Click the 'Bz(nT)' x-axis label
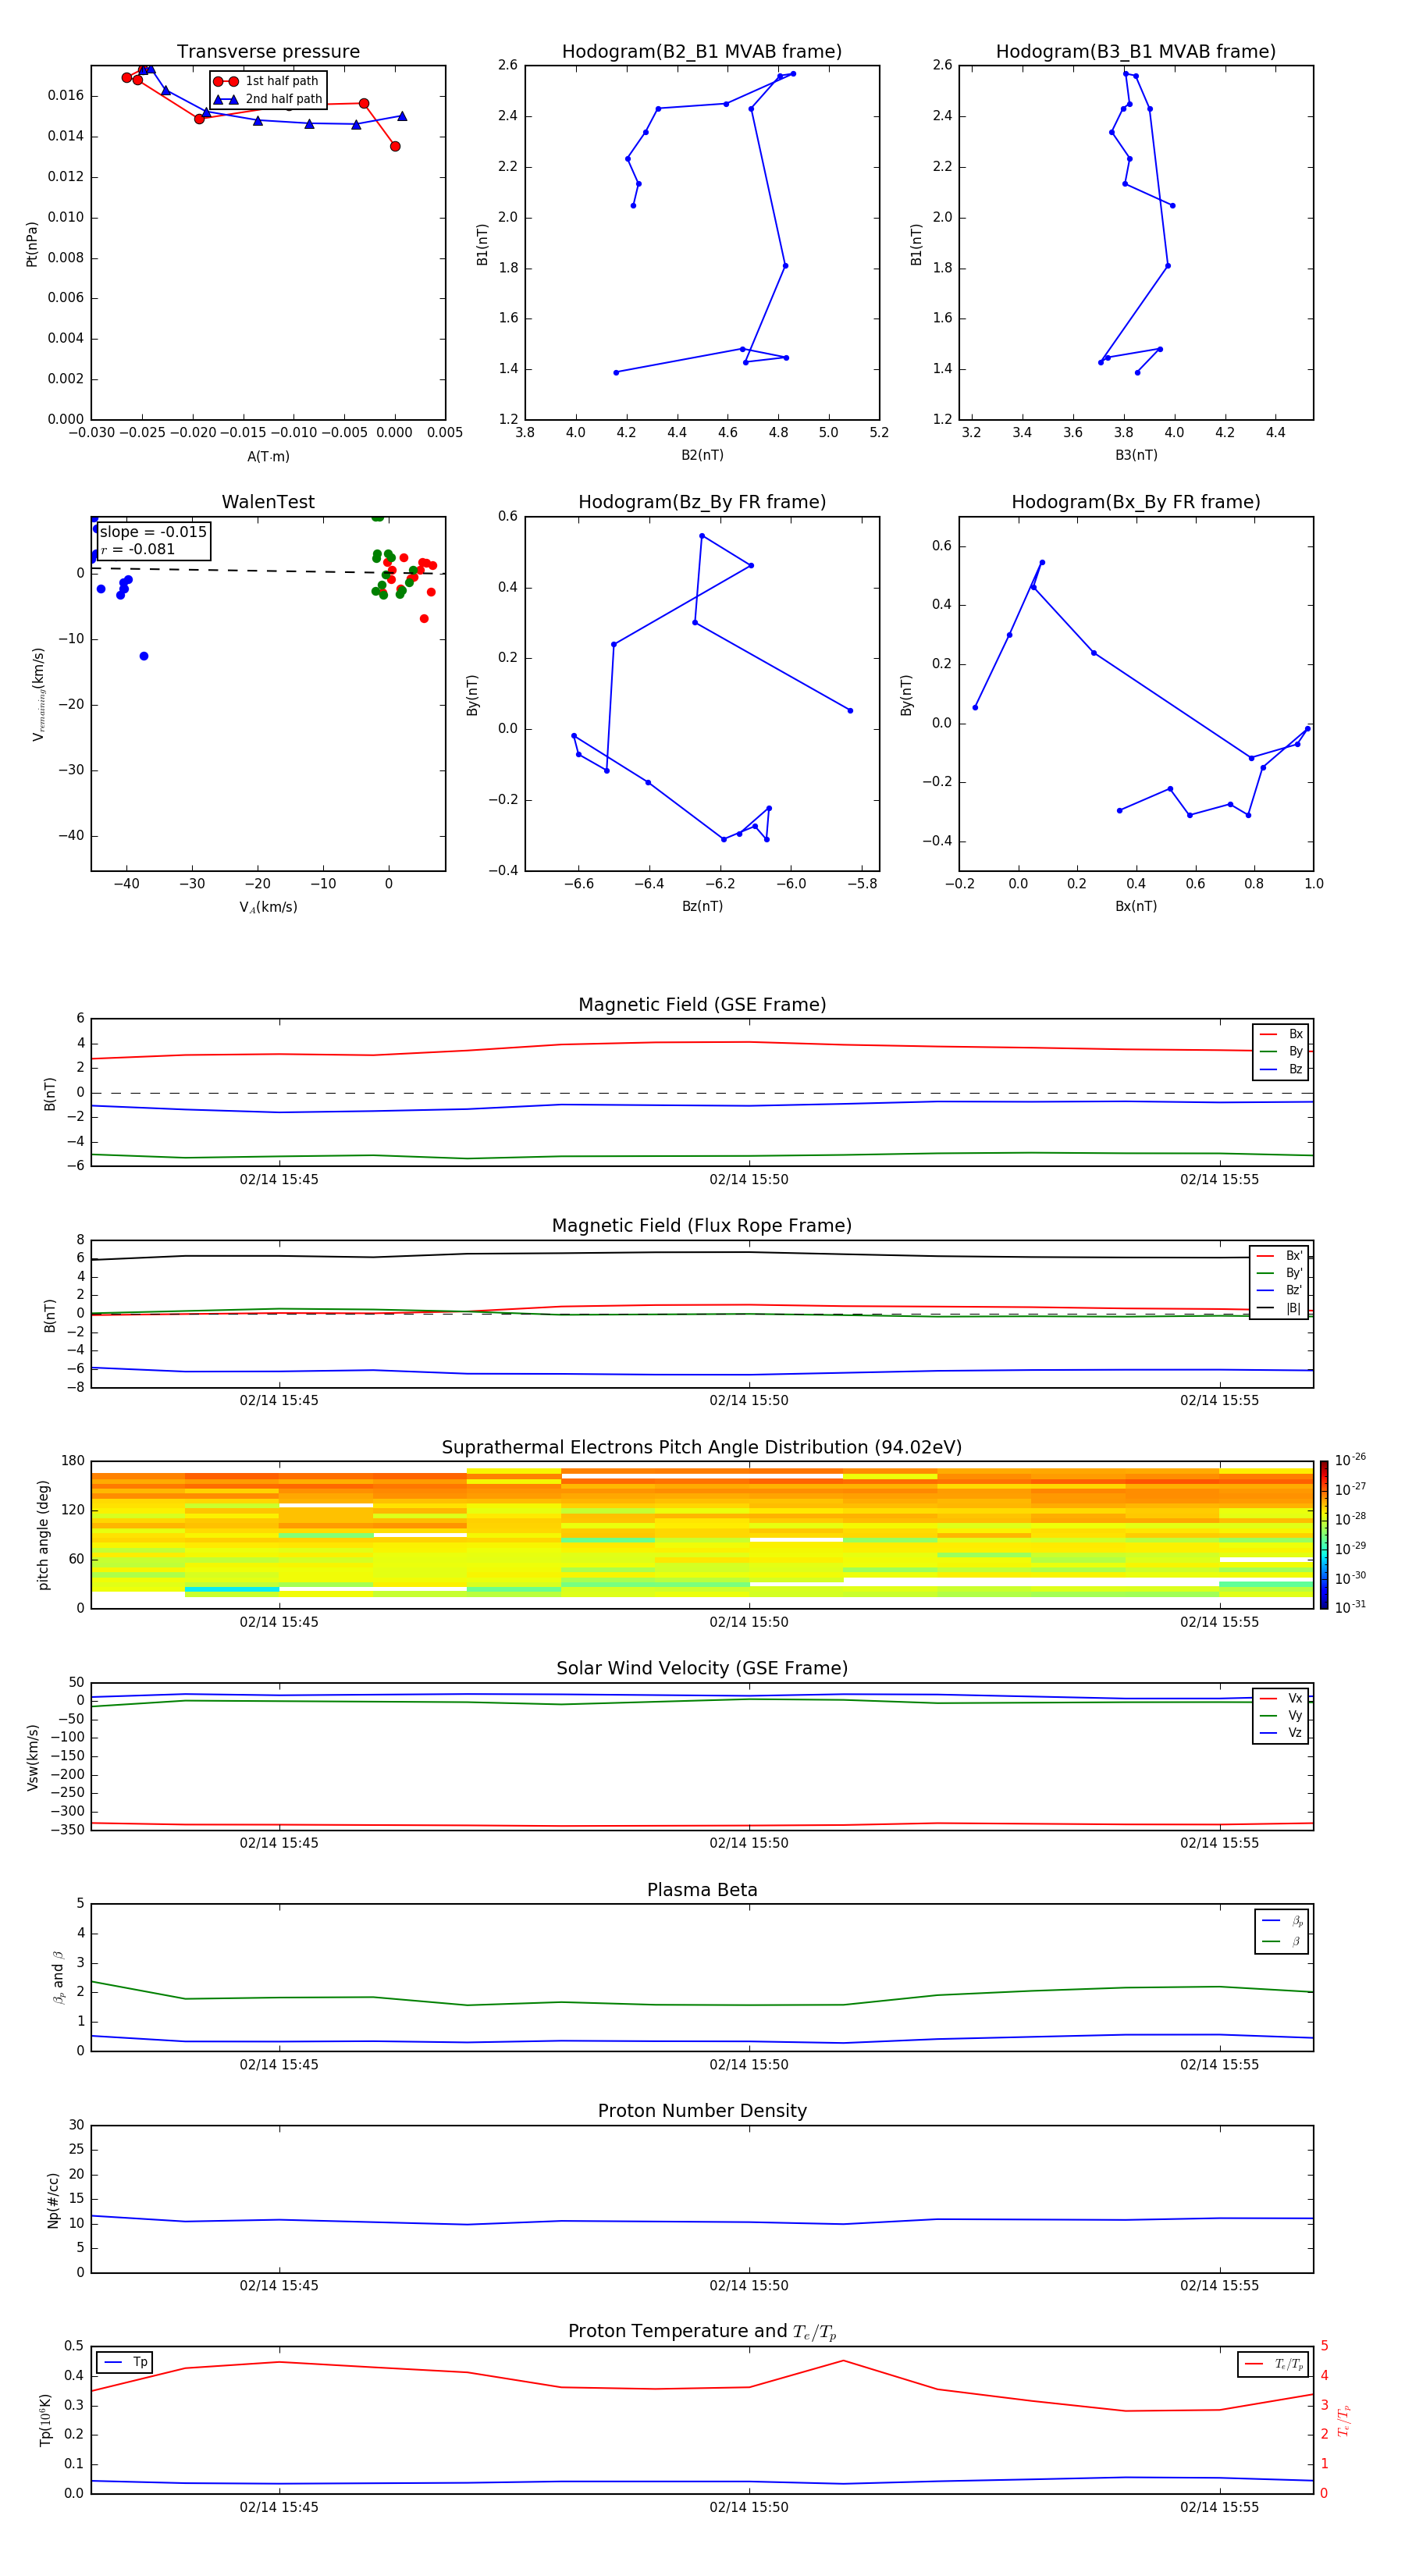The width and height of the screenshot is (1405, 2576). click(x=702, y=907)
